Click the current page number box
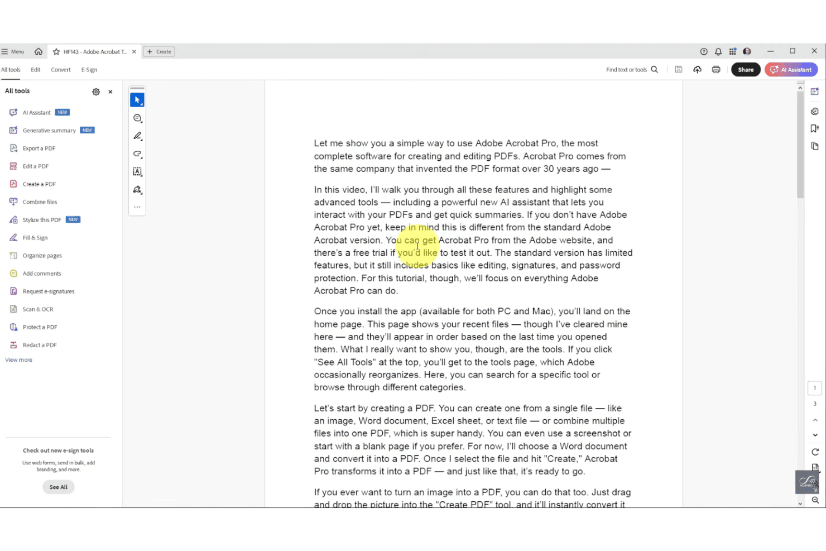Image resolution: width=826 pixels, height=551 pixels. (815, 388)
